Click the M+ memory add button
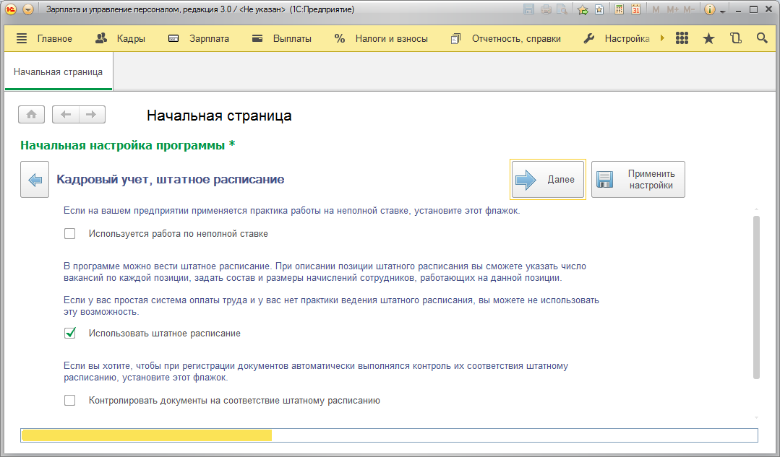Viewport: 780px width, 457px height. click(x=672, y=9)
